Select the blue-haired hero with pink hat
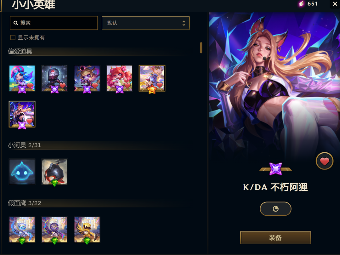The image size is (340, 255). 22,78
